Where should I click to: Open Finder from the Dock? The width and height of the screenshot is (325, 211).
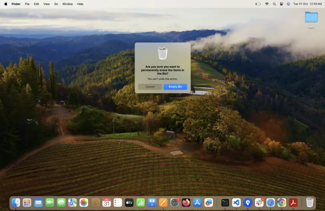16,202
